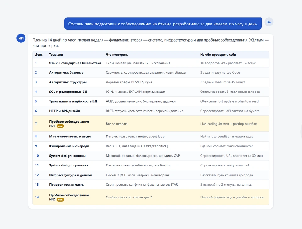This screenshot has height=229, width=302.
Task: Click Свои проекты, конфликты, факапы text
Action: [x=142, y=185]
